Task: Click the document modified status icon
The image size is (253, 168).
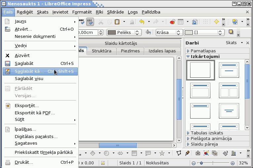Action: tap(103, 163)
